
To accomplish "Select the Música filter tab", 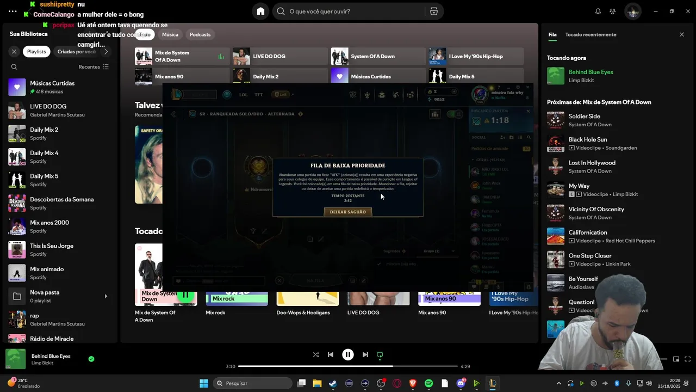I will tap(170, 34).
